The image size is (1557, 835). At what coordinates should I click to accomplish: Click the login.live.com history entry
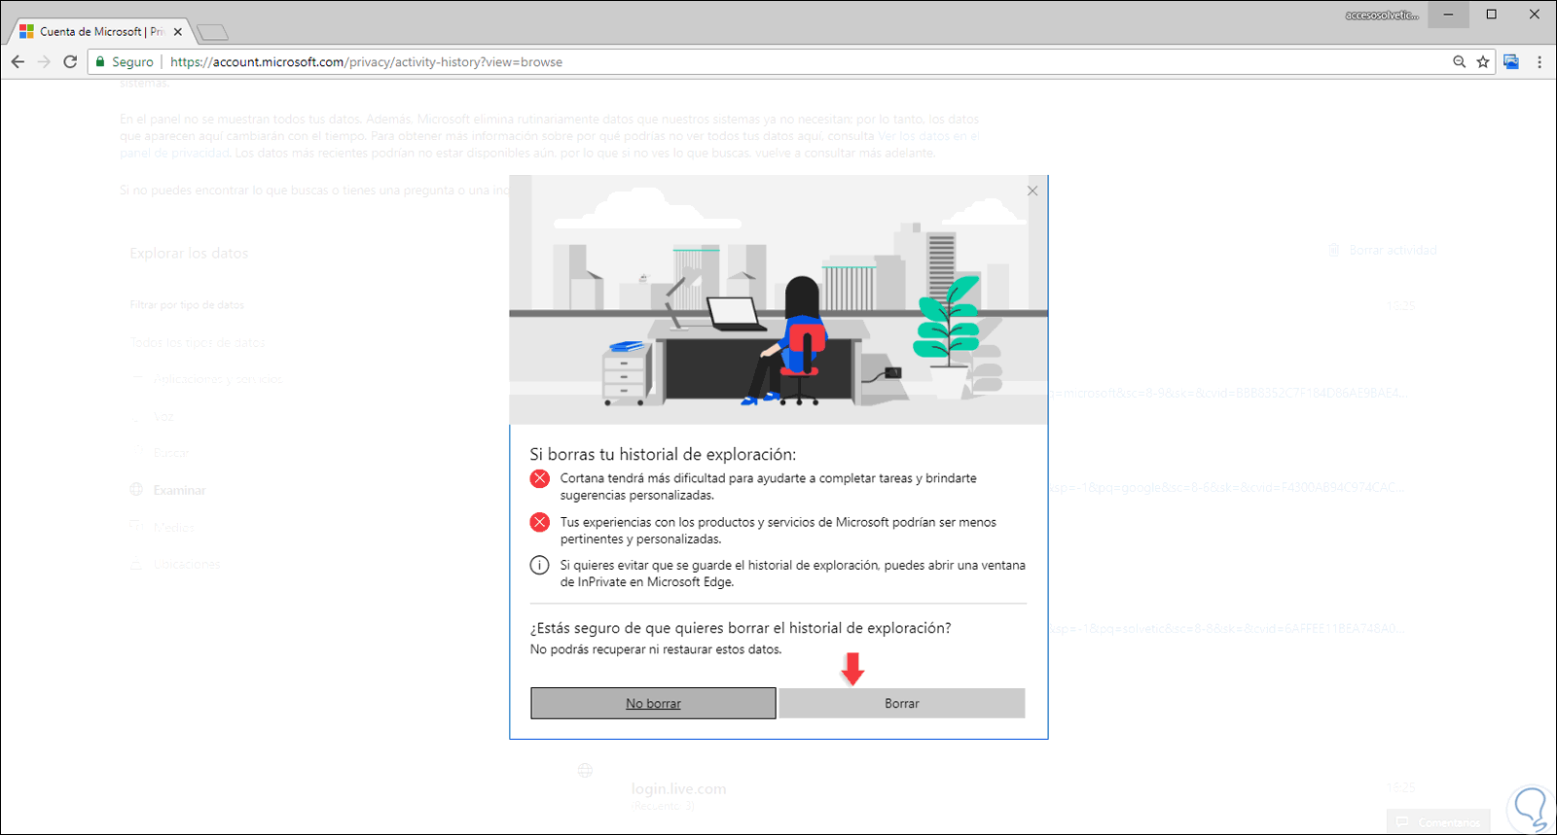pyautogui.click(x=678, y=788)
